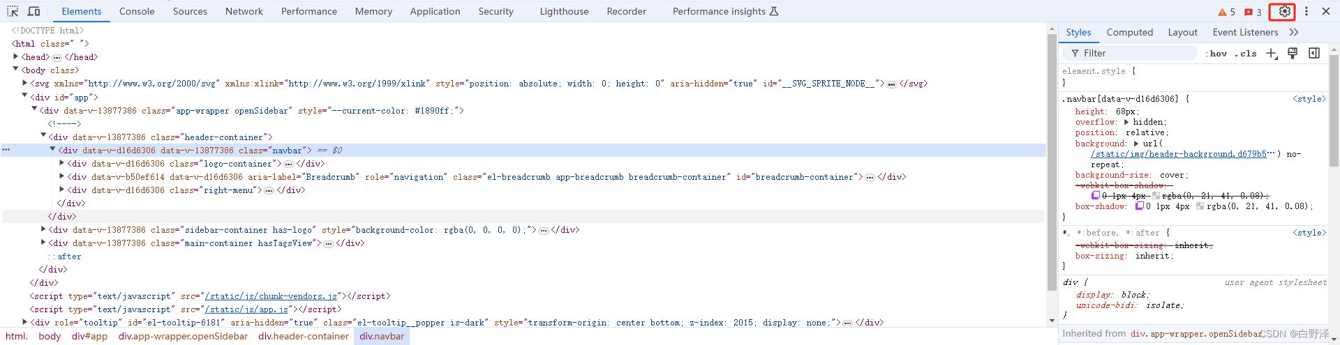
Task: Select div.header-container breadcrumb
Action: [304, 336]
